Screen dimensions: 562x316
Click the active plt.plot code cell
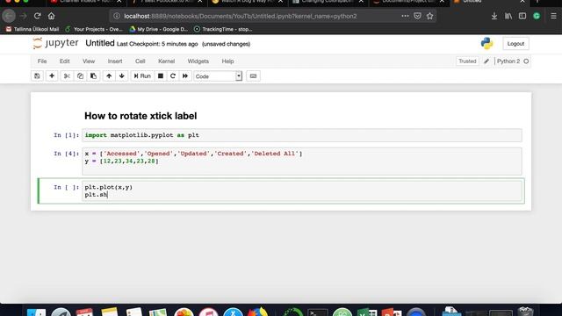coord(302,191)
